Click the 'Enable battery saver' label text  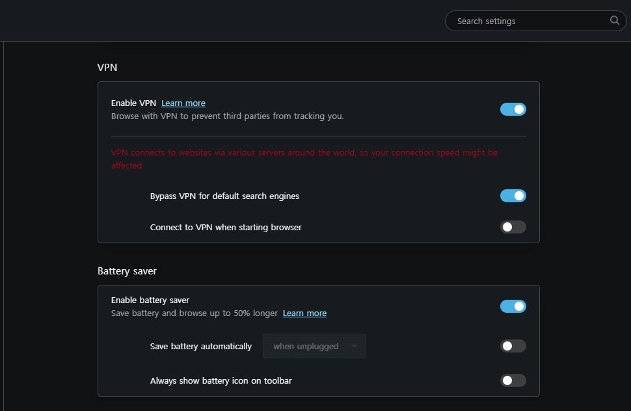pyautogui.click(x=150, y=300)
